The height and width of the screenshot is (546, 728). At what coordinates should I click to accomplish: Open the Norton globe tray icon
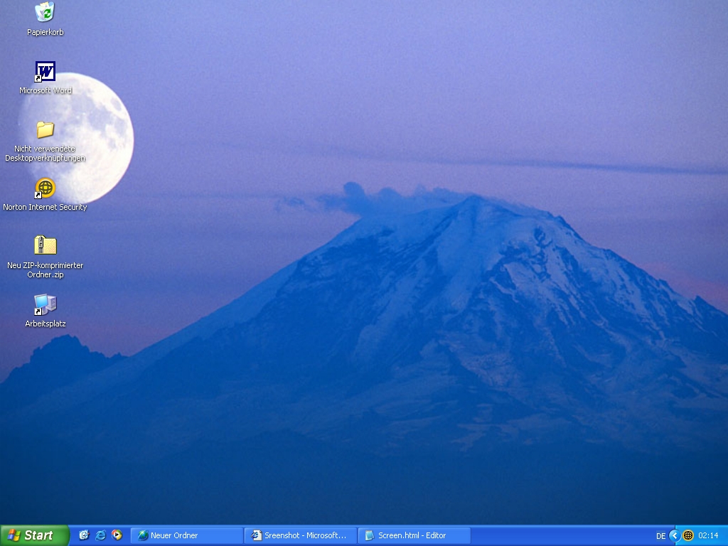coord(688,535)
